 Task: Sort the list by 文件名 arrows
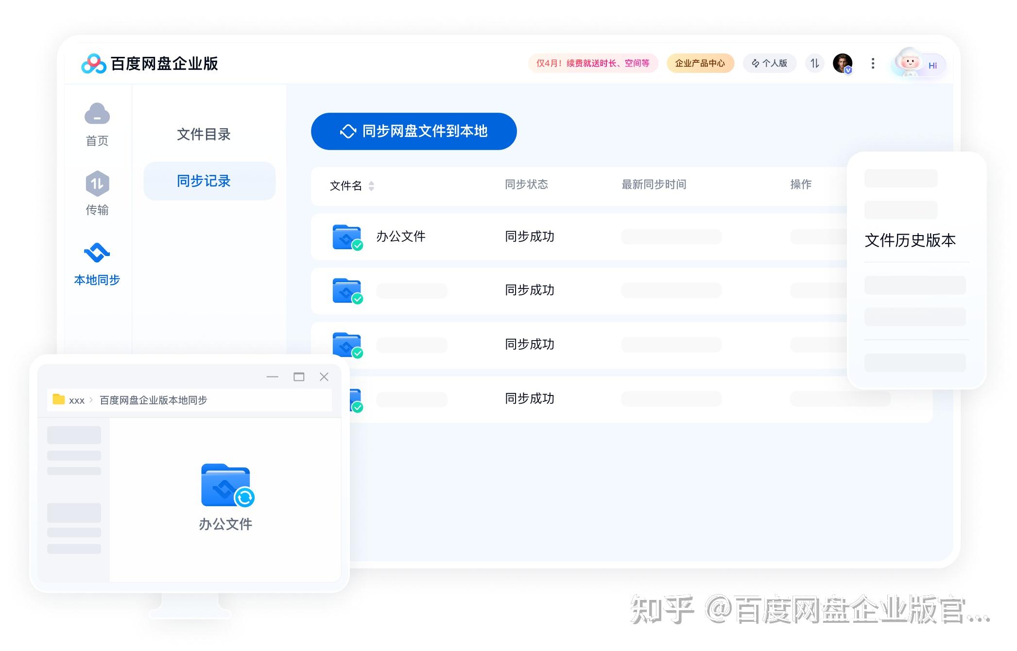[371, 186]
